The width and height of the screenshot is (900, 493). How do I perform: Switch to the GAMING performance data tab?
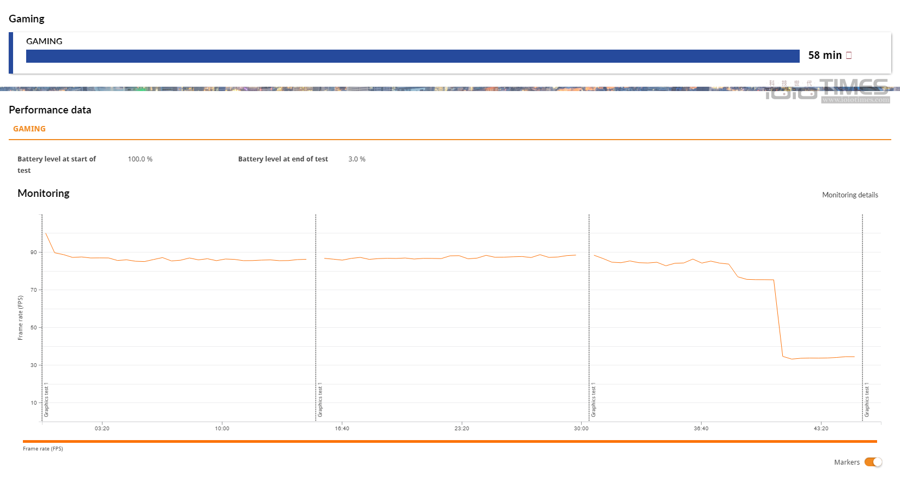click(29, 129)
